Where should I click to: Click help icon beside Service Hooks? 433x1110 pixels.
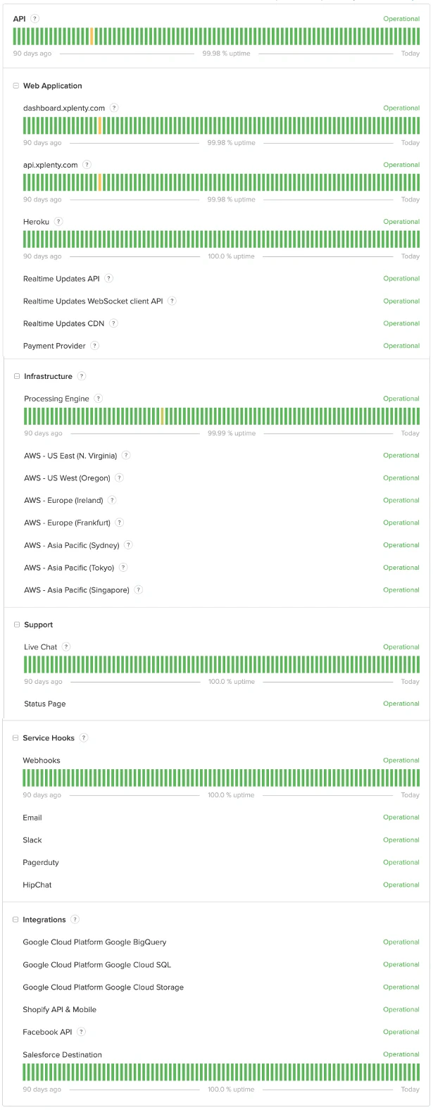tap(84, 738)
